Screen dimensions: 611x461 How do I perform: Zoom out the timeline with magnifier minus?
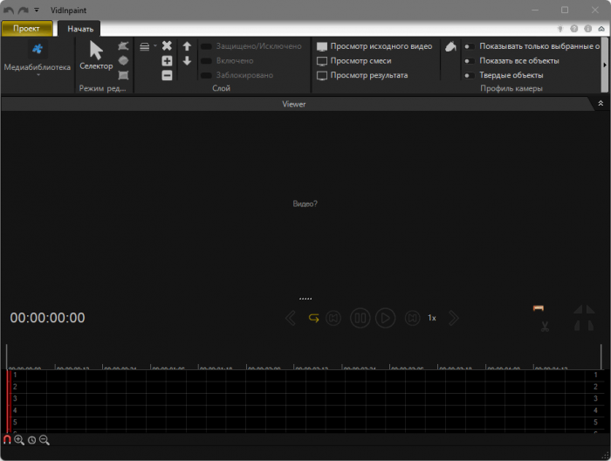point(45,440)
